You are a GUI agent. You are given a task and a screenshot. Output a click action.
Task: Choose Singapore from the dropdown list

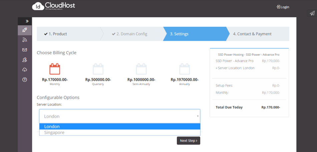coord(120,132)
